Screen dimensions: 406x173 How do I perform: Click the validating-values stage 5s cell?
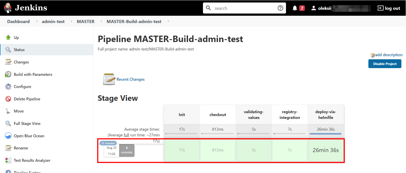pyautogui.click(x=254, y=150)
